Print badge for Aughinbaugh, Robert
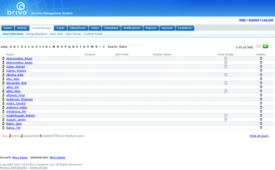Image resolution: width=275 pixels, height=170 pixels. tap(226, 115)
